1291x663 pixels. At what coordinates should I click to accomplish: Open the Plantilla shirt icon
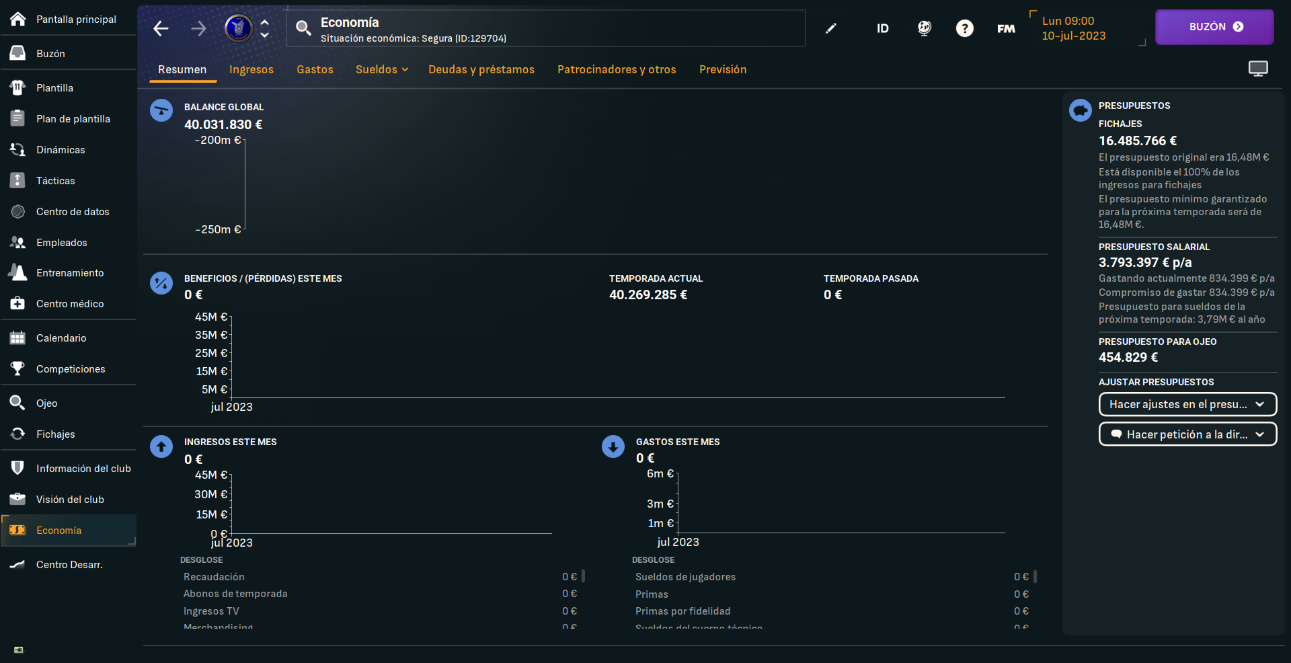point(18,87)
